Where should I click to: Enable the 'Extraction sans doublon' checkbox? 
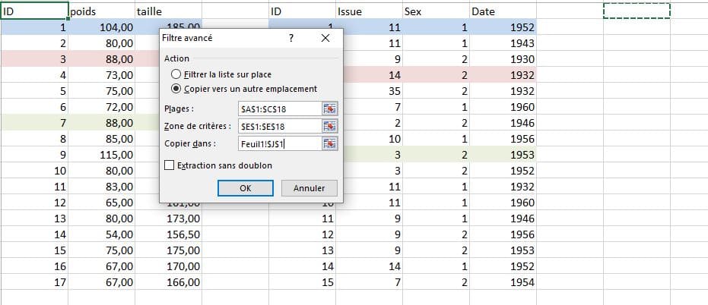(x=169, y=165)
